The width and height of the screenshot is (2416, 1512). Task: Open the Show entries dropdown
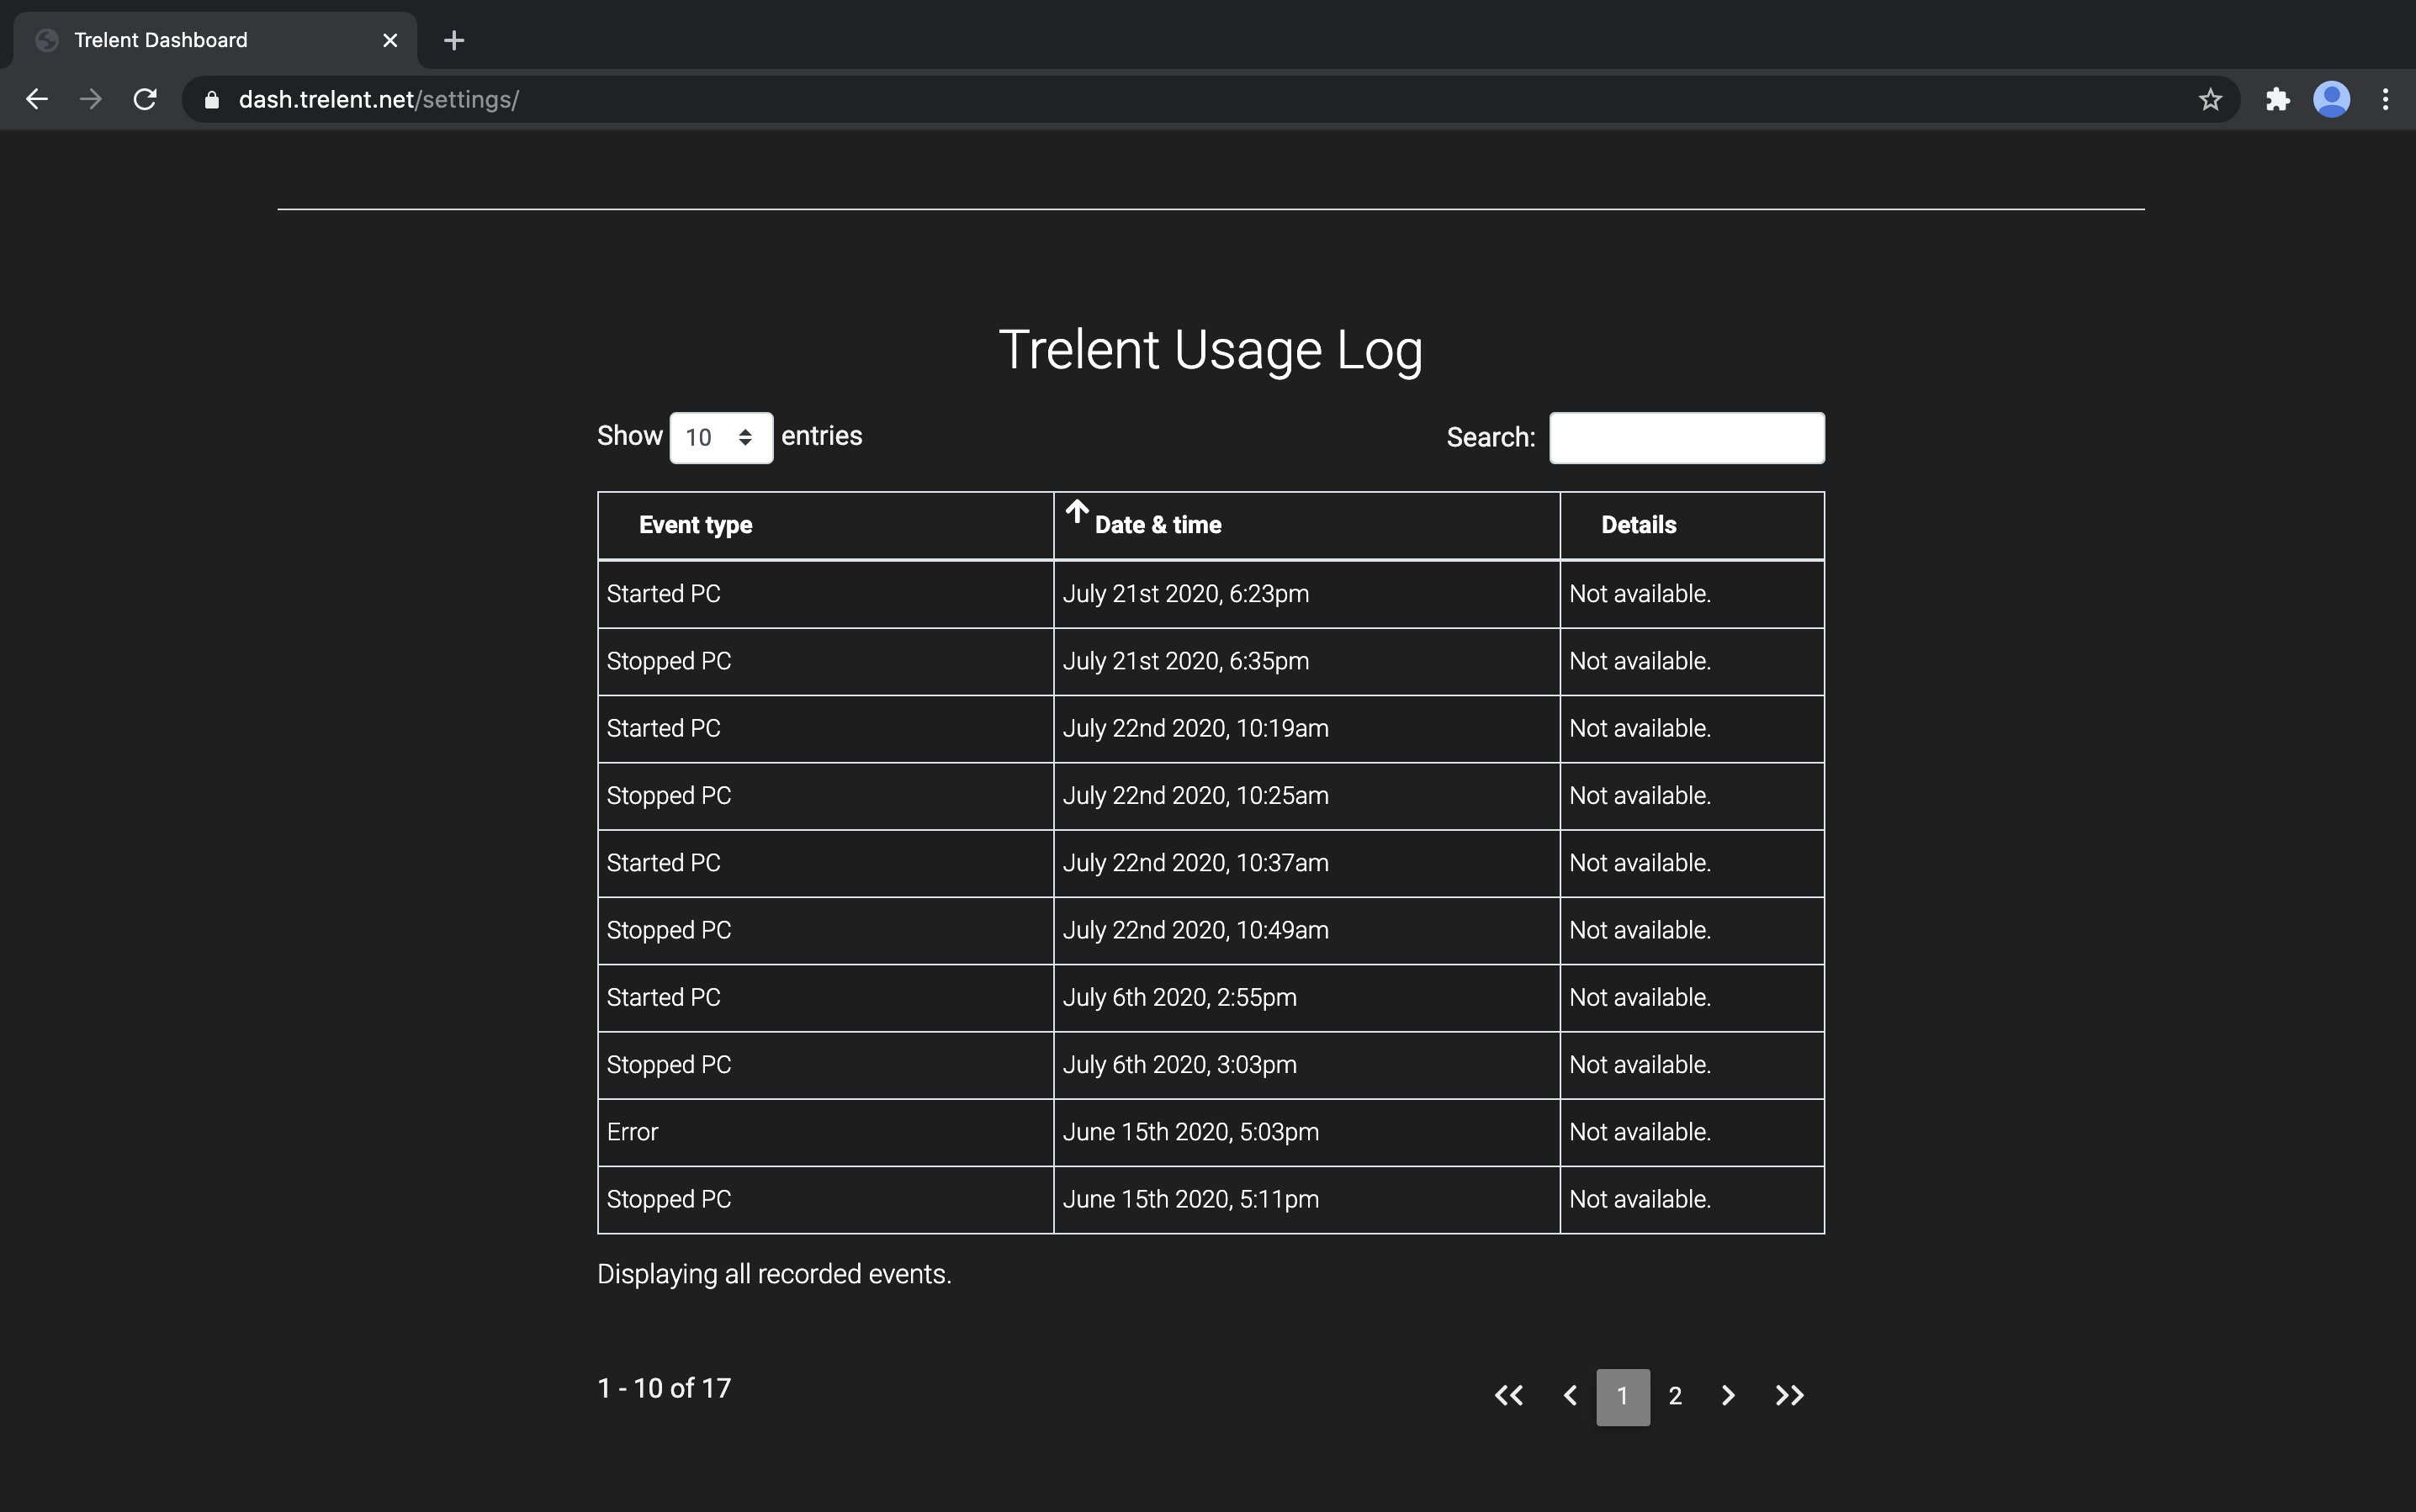click(x=720, y=437)
